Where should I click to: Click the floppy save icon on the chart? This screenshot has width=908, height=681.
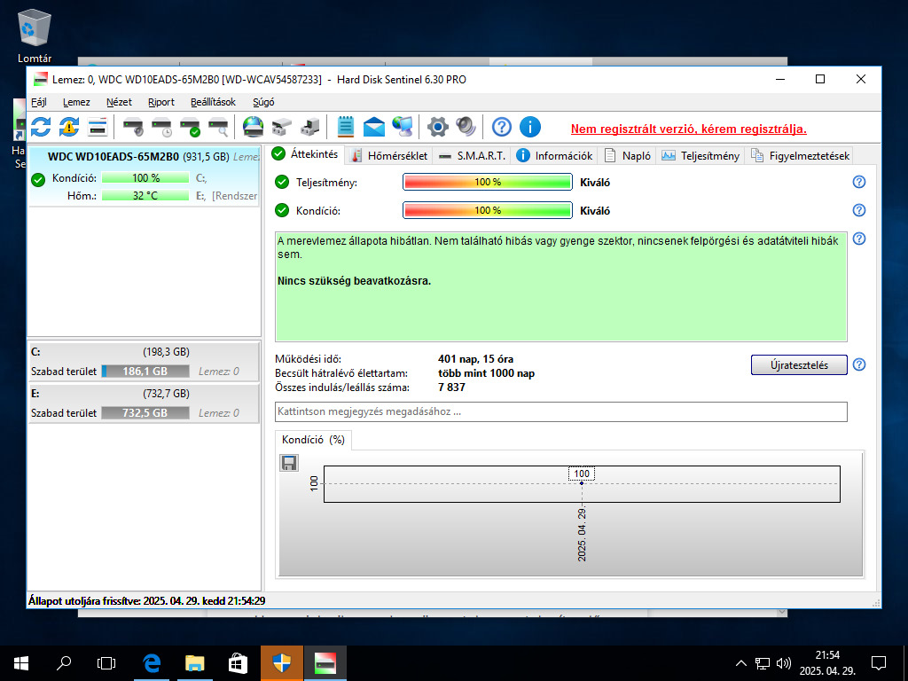click(289, 463)
